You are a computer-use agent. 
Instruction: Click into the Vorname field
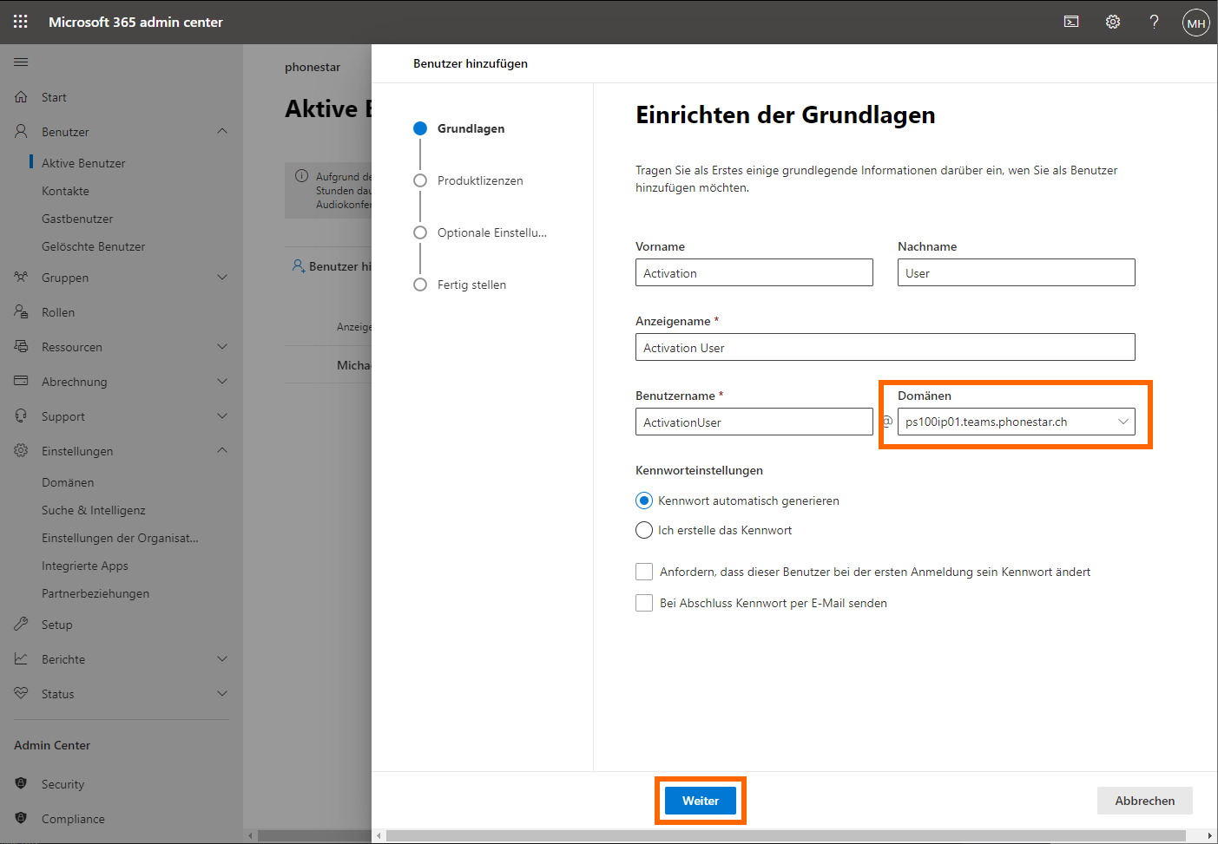pos(754,272)
